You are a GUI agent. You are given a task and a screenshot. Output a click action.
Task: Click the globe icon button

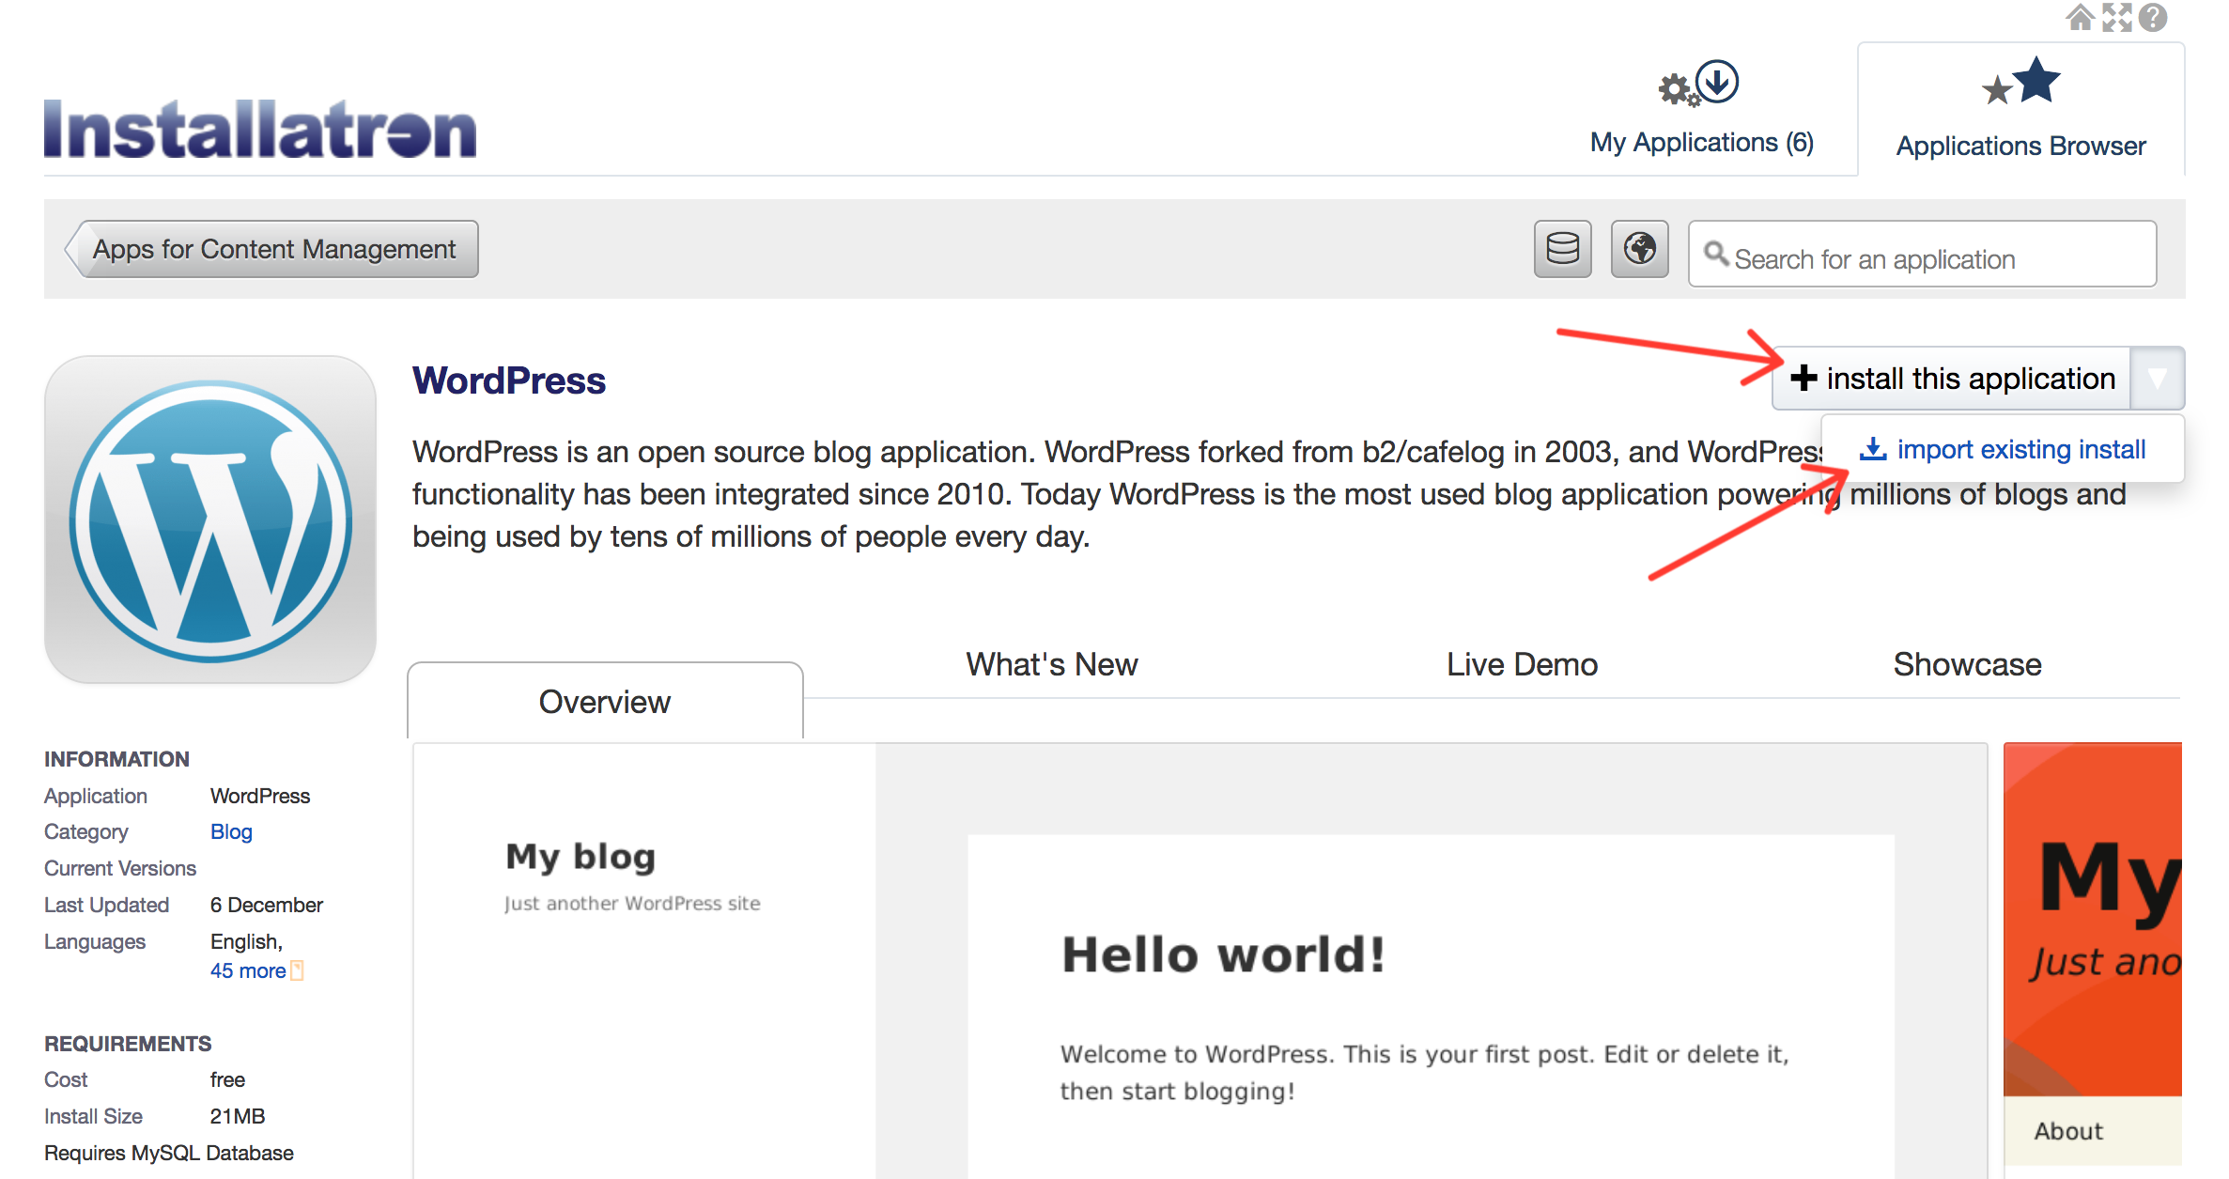click(1640, 249)
